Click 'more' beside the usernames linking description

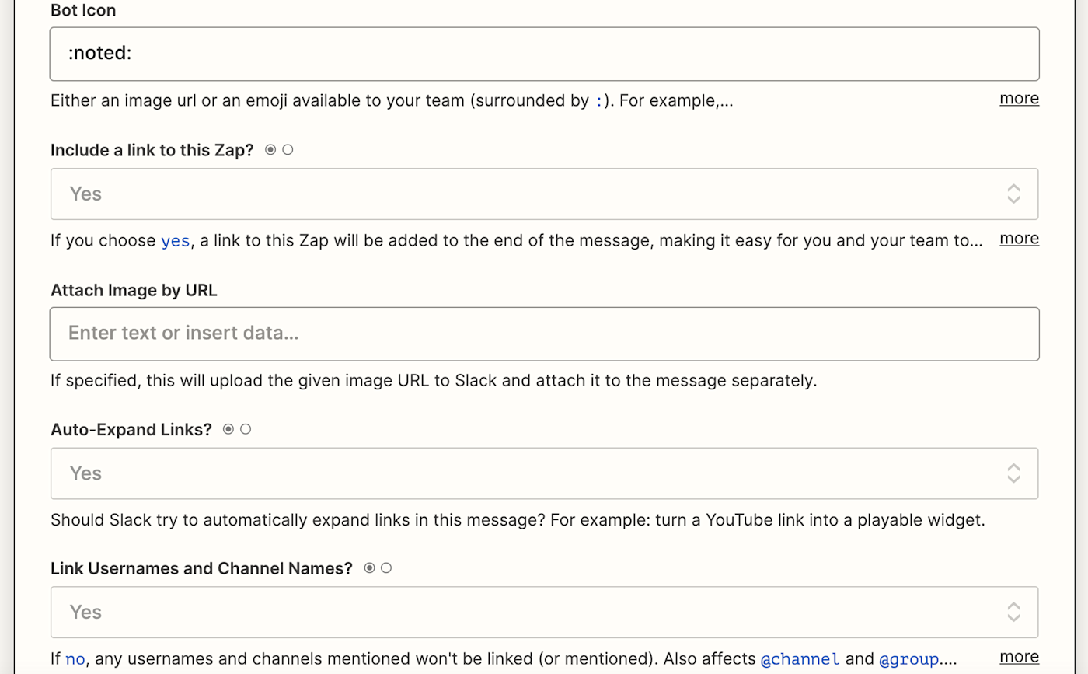click(x=1019, y=657)
